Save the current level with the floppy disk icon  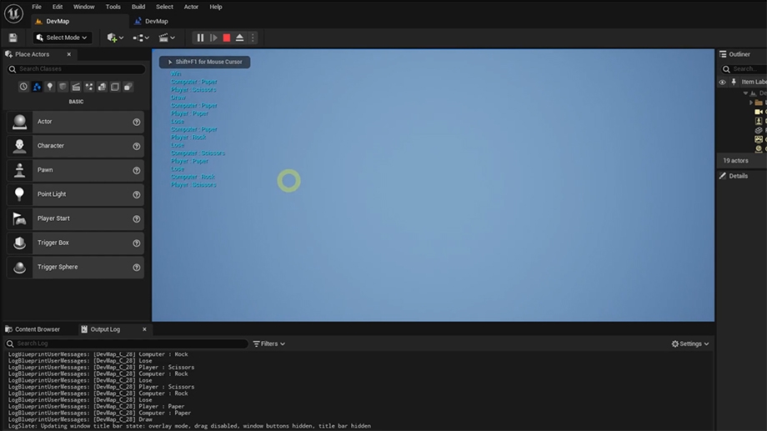point(13,38)
